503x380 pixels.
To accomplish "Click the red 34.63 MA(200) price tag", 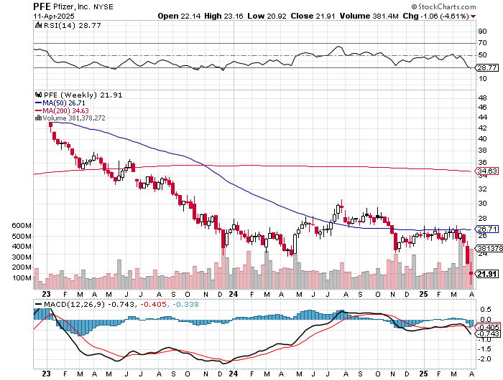I will (487, 171).
